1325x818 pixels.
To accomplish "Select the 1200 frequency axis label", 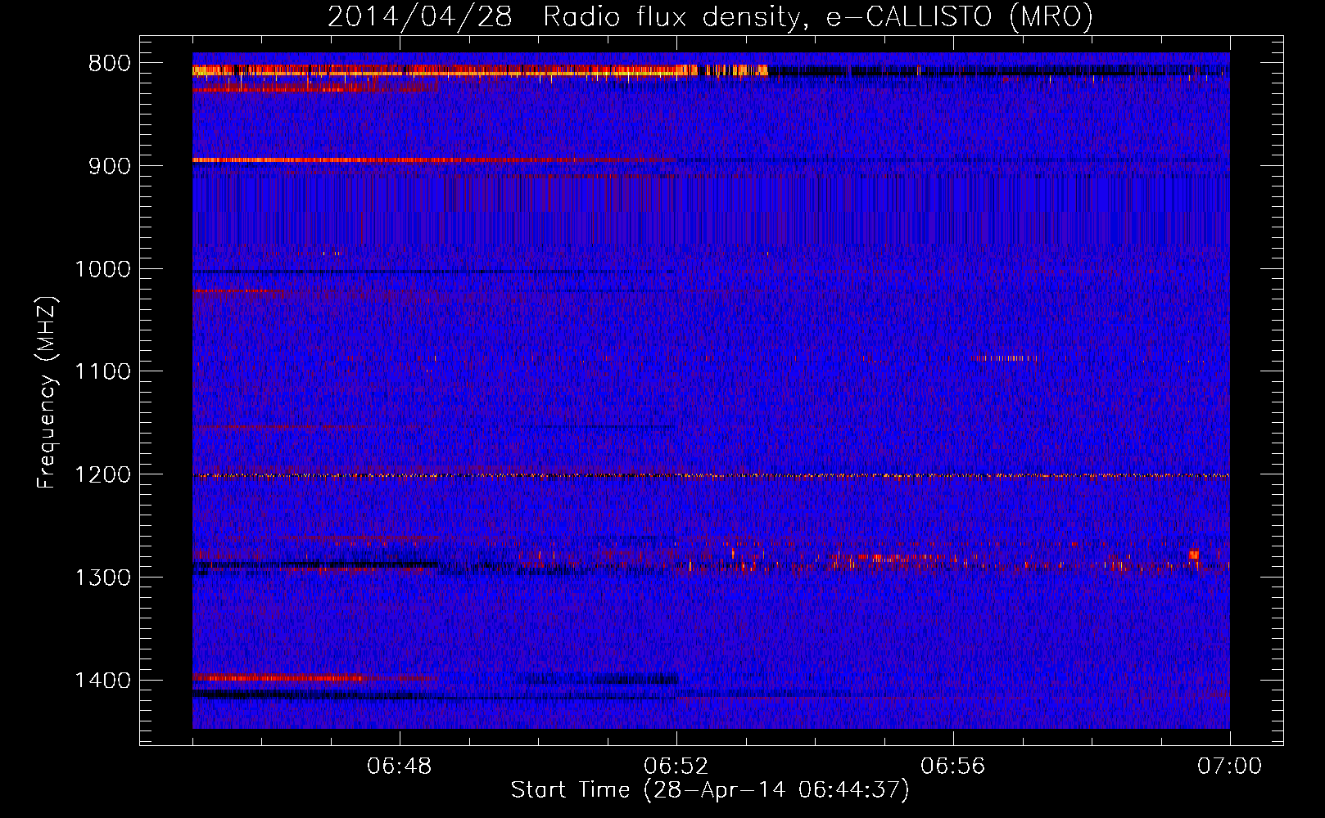I will pyautogui.click(x=103, y=475).
